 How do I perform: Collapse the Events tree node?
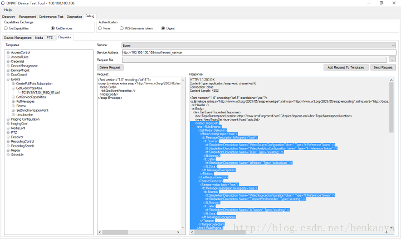tap(8, 79)
